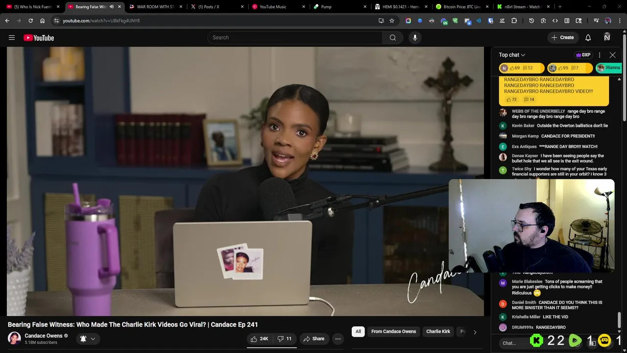Open replies count 12 on first ticker pill
This screenshot has width=627, height=353.
click(x=528, y=68)
